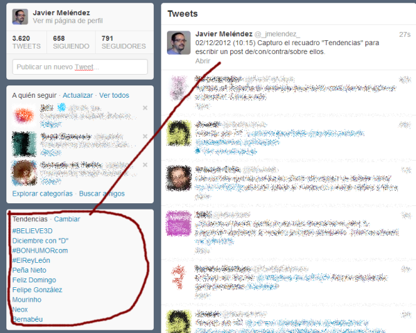Open the 3.620 Tweets count
The height and width of the screenshot is (333, 416).
[x=26, y=42]
